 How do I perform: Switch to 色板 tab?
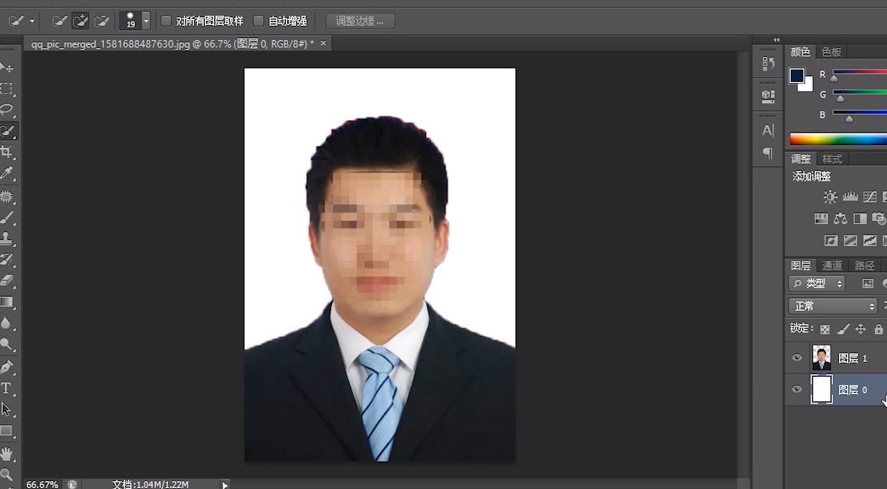tap(832, 52)
